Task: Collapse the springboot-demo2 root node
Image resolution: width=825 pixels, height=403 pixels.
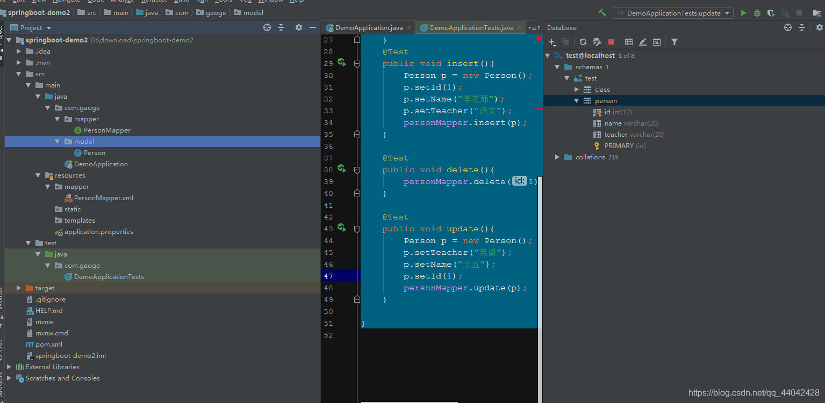Action: click(9, 40)
